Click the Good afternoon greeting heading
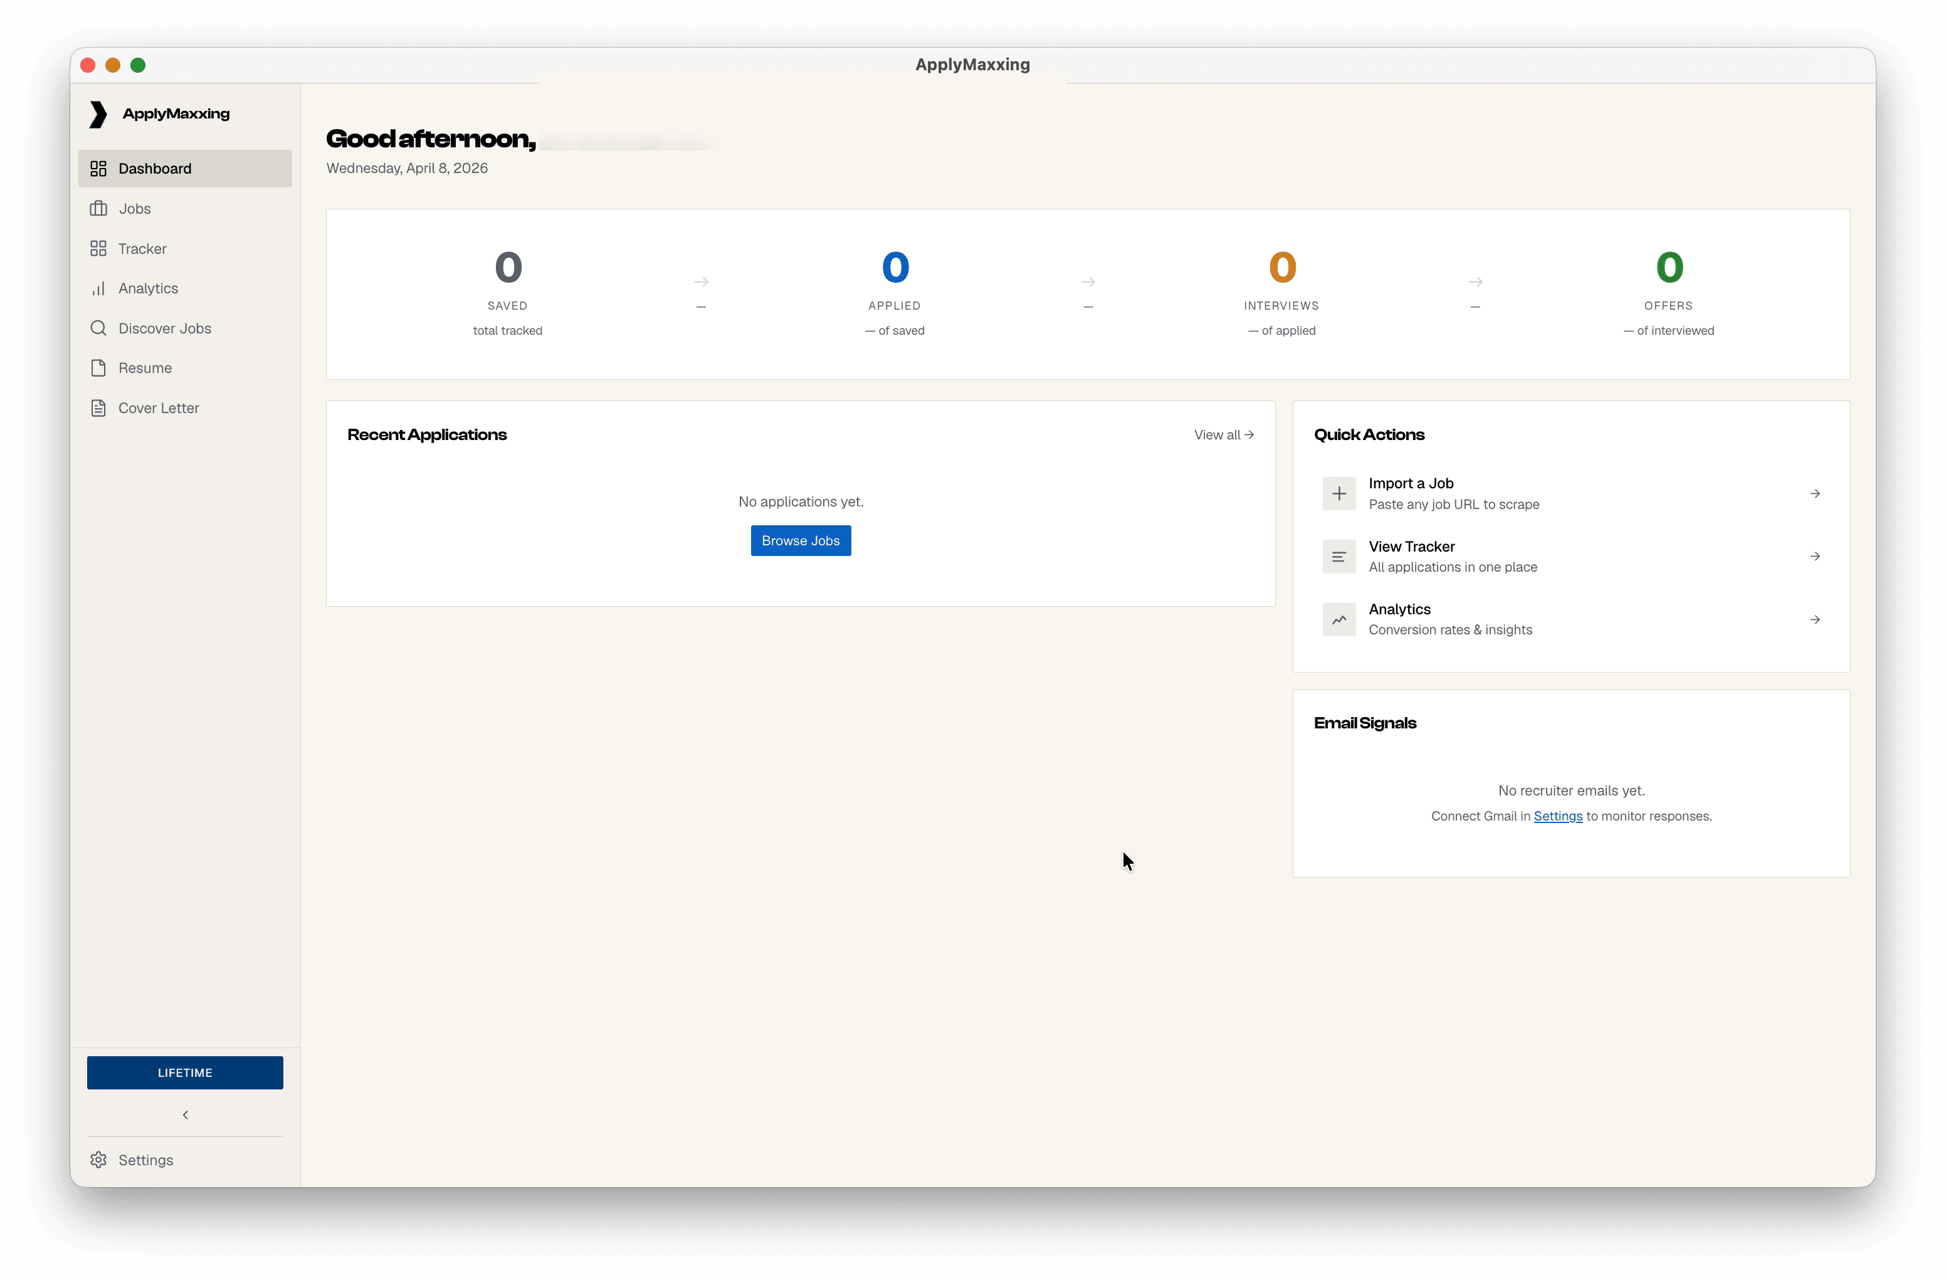1946x1280 pixels. [x=431, y=139]
